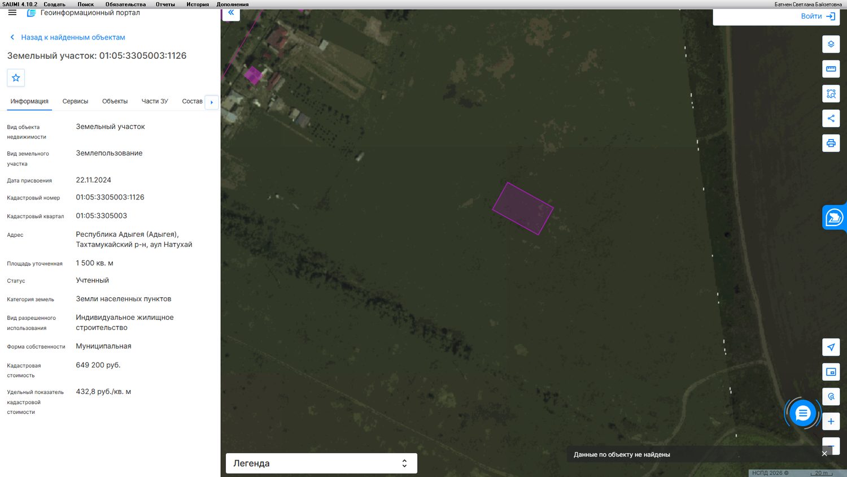847x477 pixels.
Task: Open the map layers panel
Action: tap(831, 44)
